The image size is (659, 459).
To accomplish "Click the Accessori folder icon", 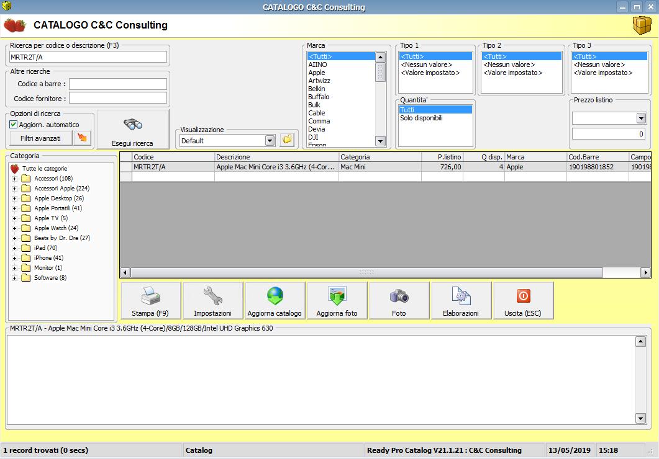I will click(x=26, y=178).
